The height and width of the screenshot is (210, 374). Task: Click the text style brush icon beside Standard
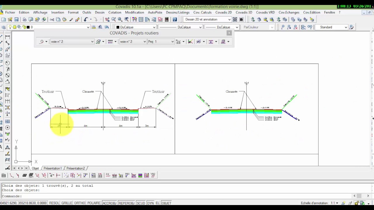(352, 27)
